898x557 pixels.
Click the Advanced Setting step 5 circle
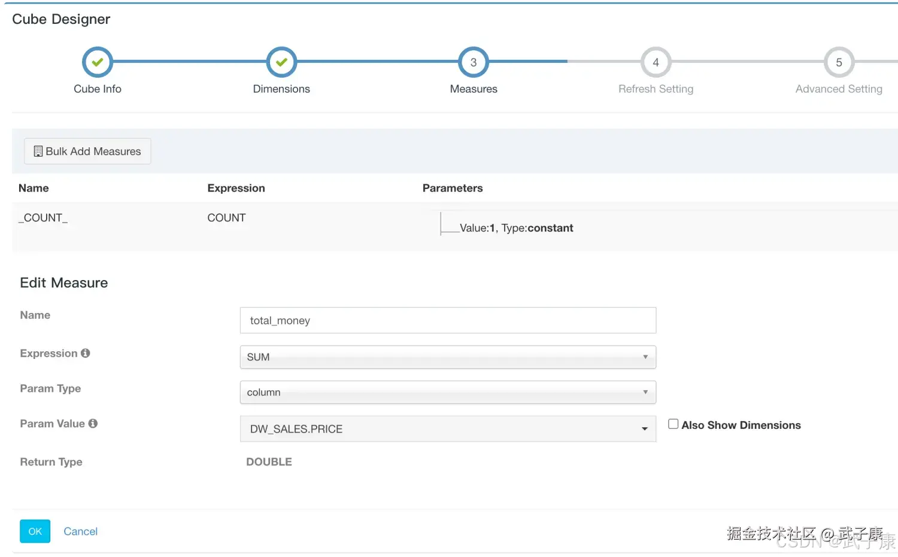coord(839,62)
